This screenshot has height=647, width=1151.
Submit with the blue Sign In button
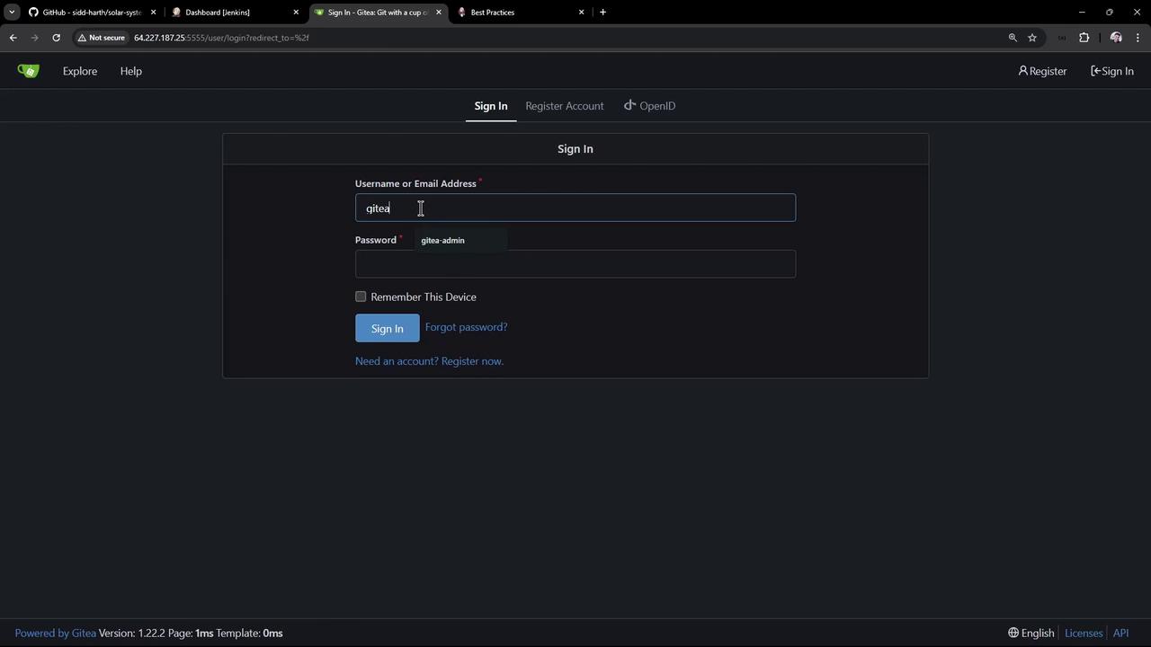point(388,328)
